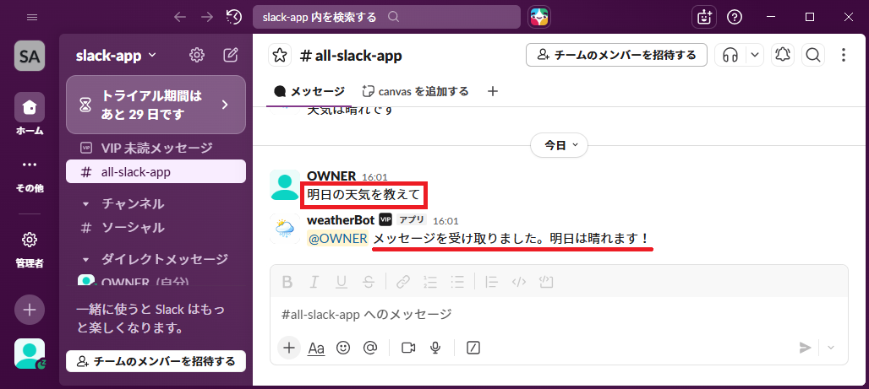Record a video clip

click(408, 348)
